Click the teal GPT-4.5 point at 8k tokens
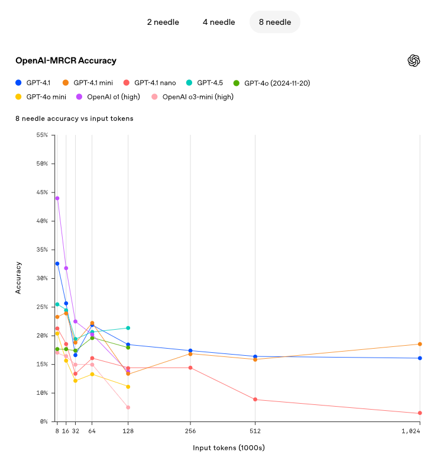Viewport: 437px width, 457px height. [x=57, y=304]
